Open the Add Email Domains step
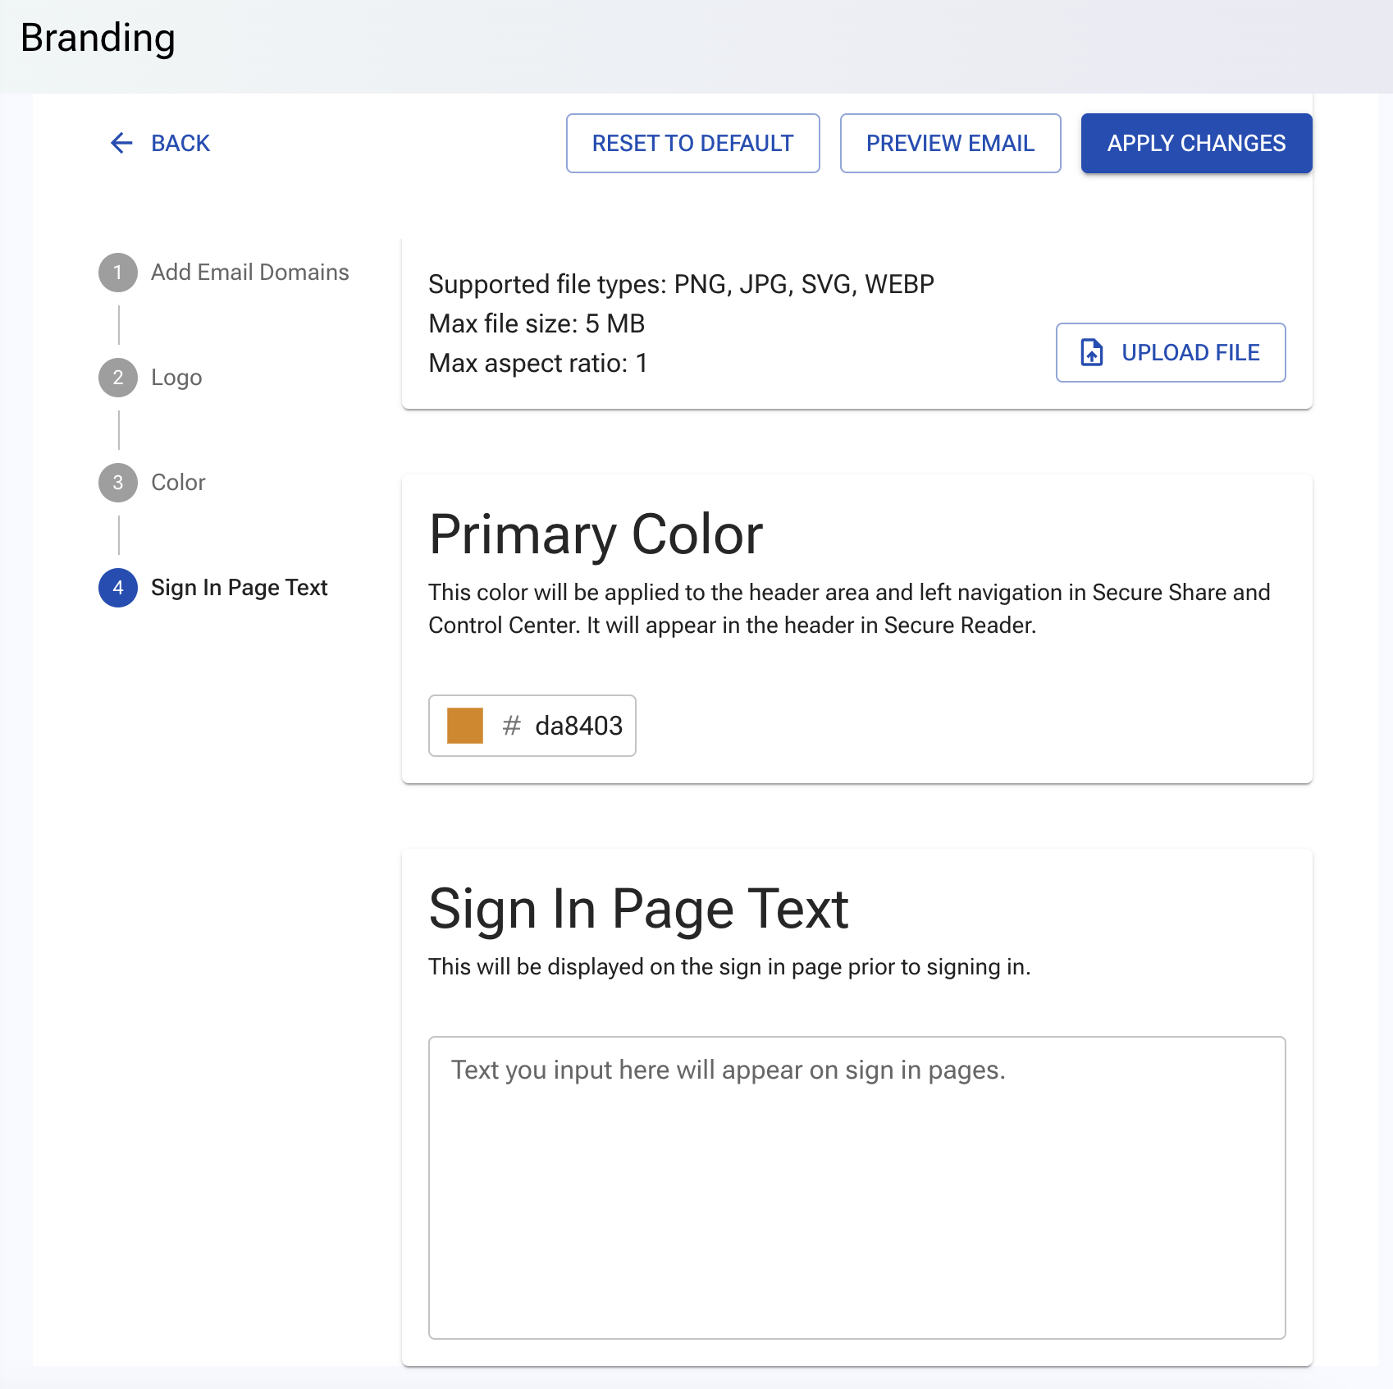Viewport: 1393px width, 1389px height. click(249, 272)
